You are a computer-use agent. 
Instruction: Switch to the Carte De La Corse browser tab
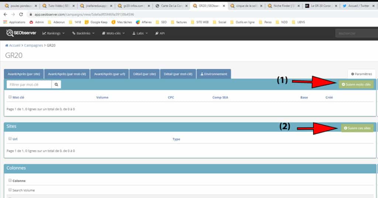click(171, 6)
